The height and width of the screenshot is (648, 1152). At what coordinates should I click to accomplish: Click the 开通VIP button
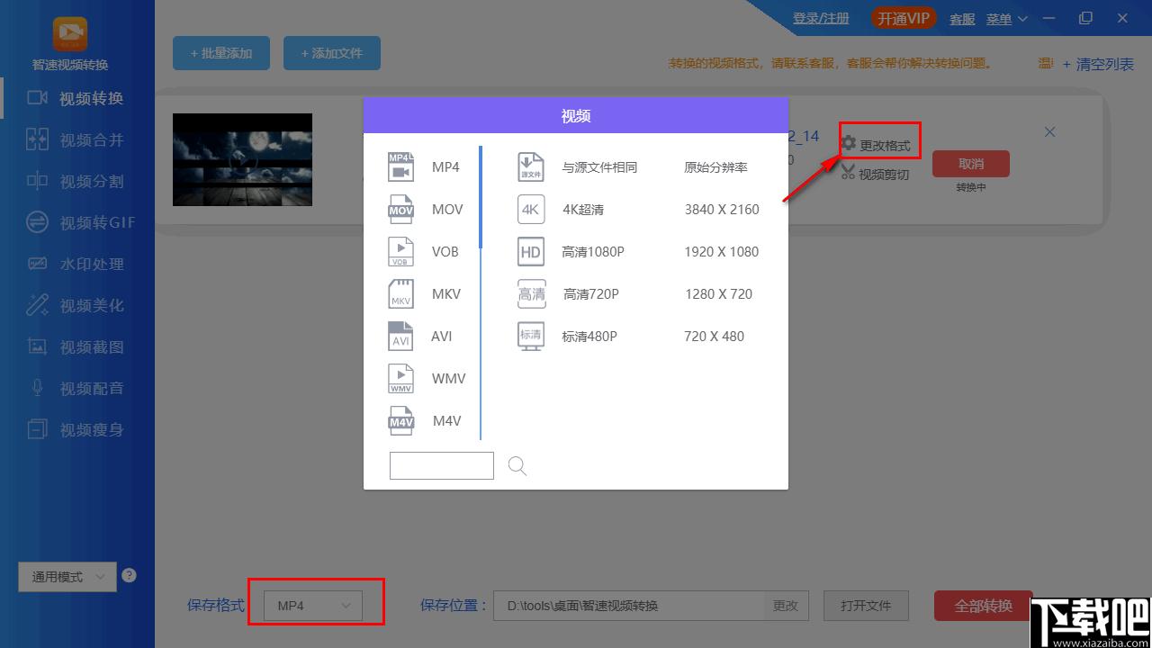pos(904,19)
